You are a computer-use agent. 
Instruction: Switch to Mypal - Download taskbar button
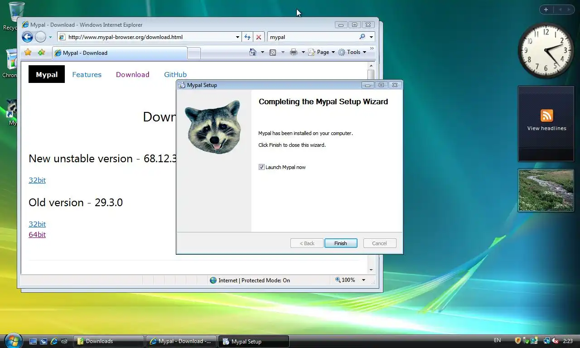click(x=181, y=341)
